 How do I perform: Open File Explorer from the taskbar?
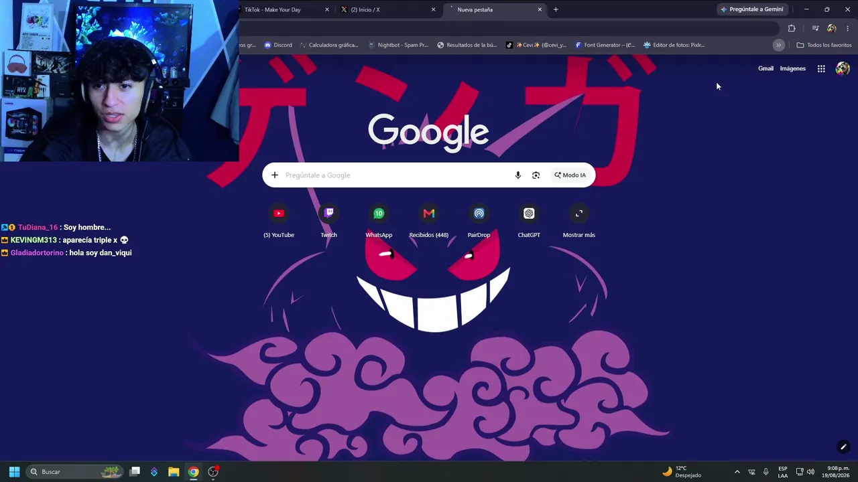click(x=174, y=471)
